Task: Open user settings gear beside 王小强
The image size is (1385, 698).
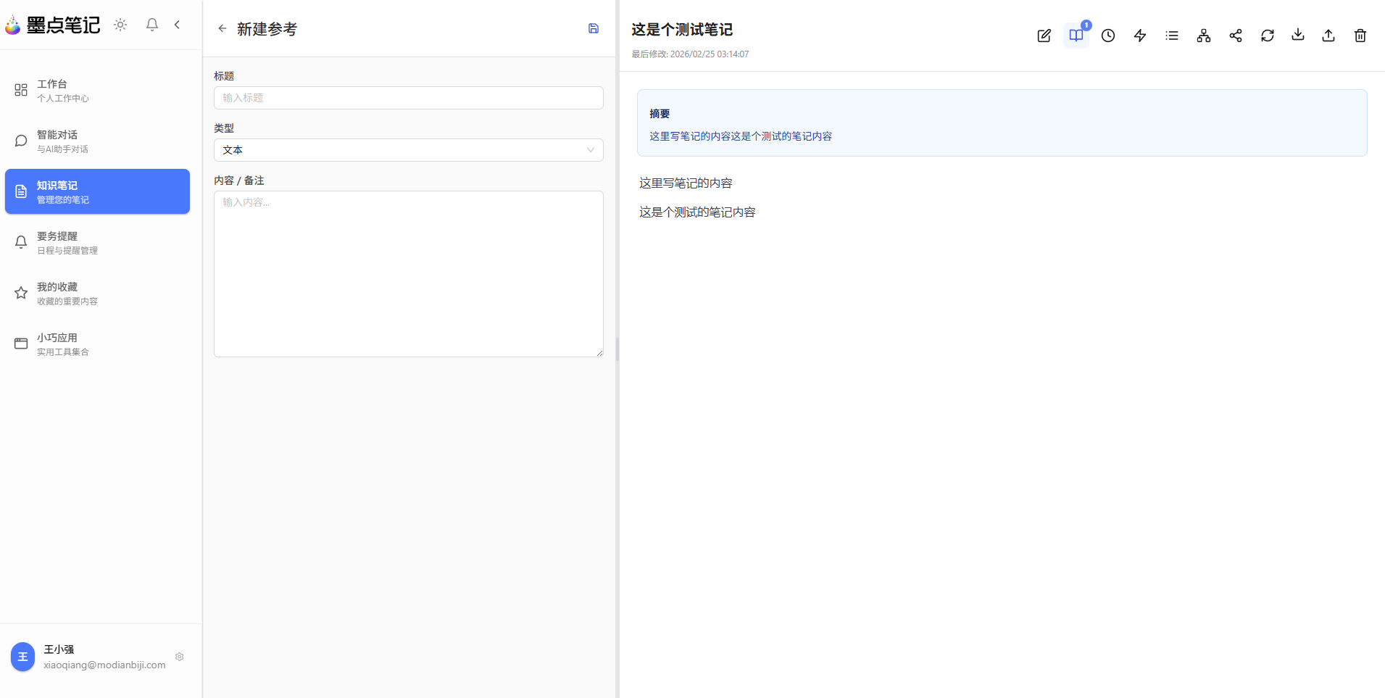Action: pos(179,657)
